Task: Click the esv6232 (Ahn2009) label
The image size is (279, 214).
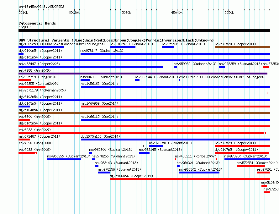Action: [x=35, y=130]
